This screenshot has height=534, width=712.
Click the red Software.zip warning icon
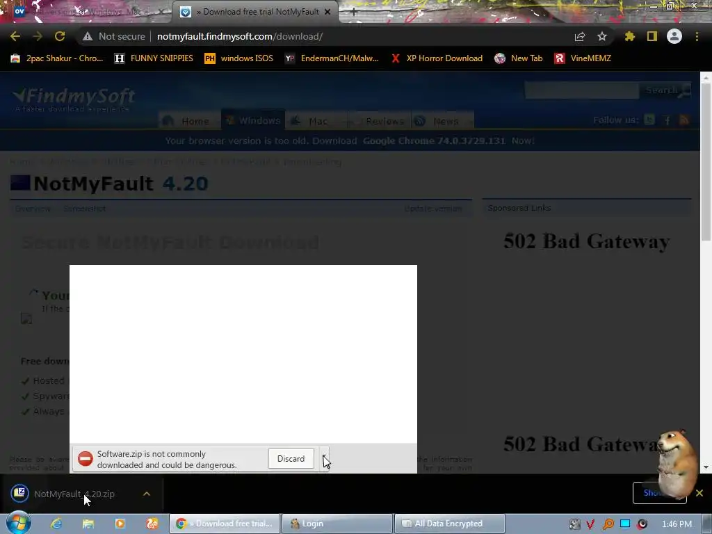(85, 459)
